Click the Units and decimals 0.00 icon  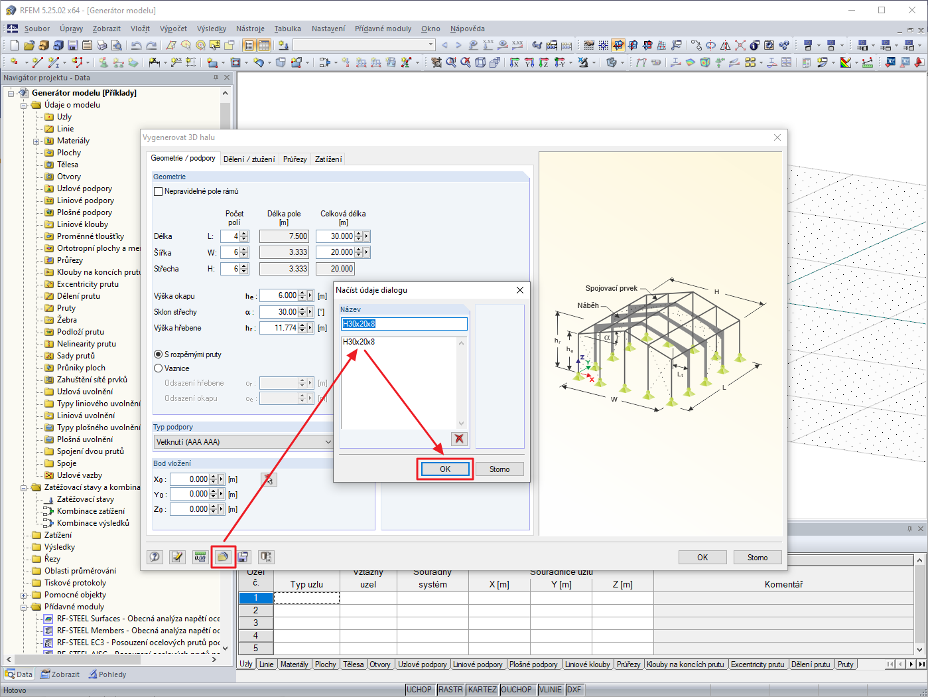point(200,557)
